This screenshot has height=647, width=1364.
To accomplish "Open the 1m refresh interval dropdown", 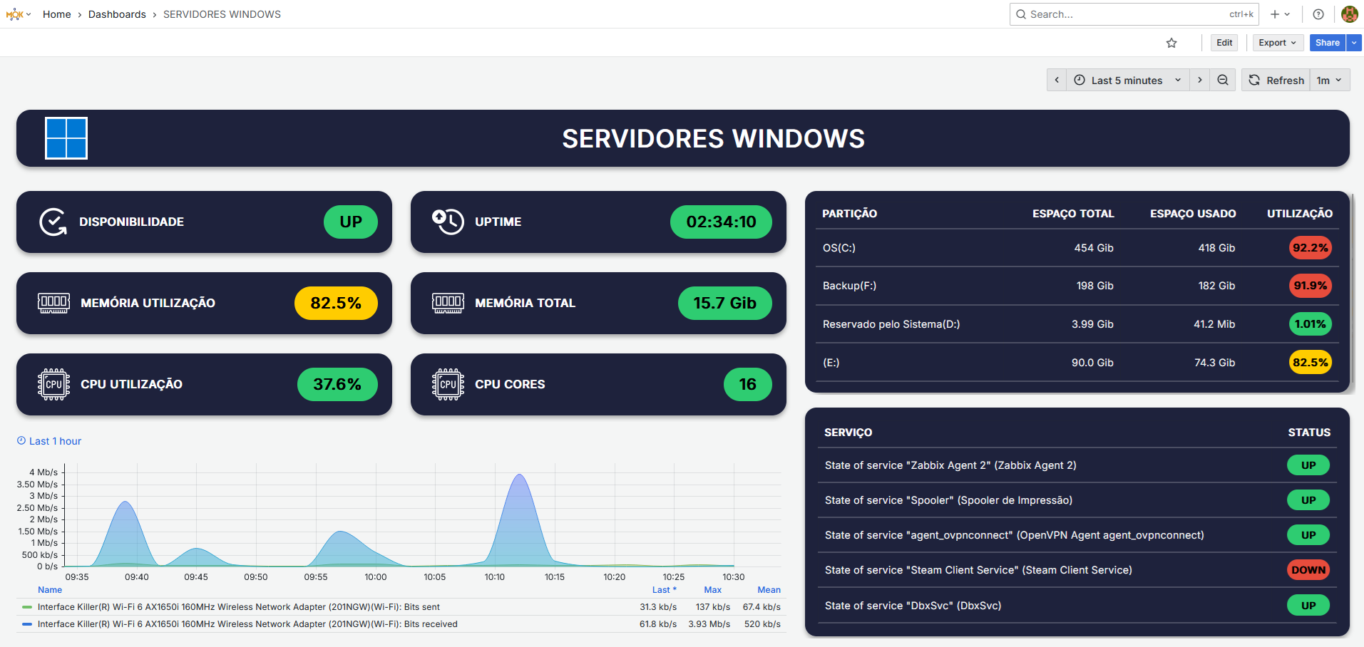I will pos(1329,80).
